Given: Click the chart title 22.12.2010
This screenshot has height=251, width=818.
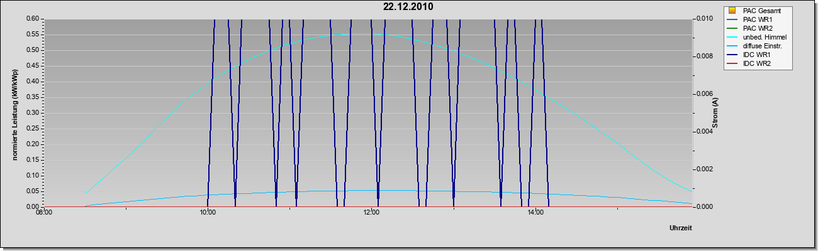Looking at the screenshot, I should 408,7.
